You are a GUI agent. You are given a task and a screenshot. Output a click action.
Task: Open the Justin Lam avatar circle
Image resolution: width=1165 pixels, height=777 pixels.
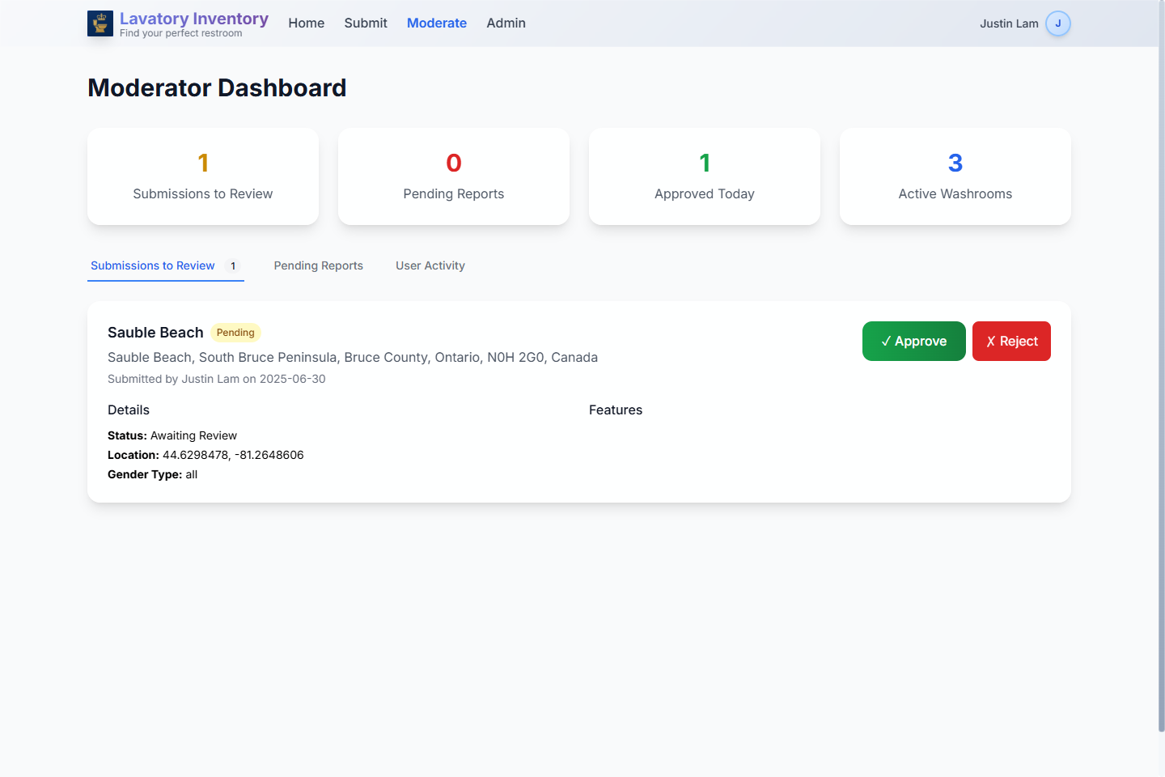[x=1058, y=23]
